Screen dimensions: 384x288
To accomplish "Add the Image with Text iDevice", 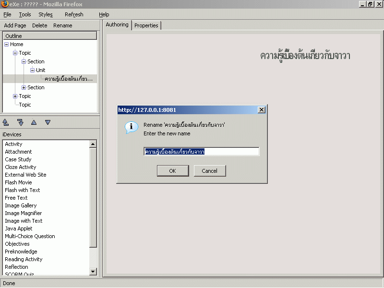I will 24,221.
